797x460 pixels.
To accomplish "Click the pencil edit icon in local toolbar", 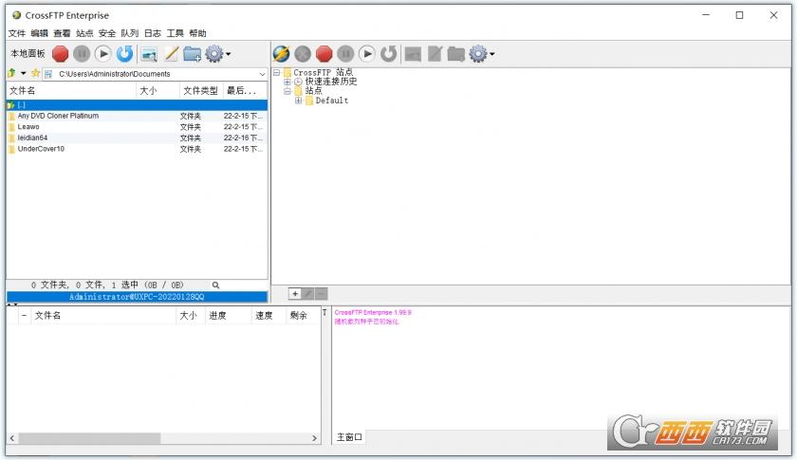I will 172,53.
